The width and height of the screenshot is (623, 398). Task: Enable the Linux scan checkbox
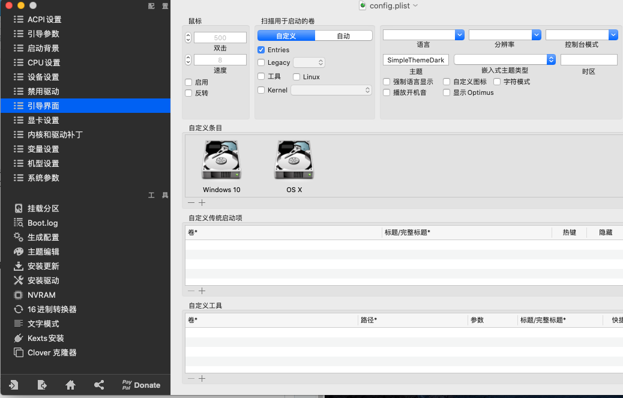click(296, 77)
